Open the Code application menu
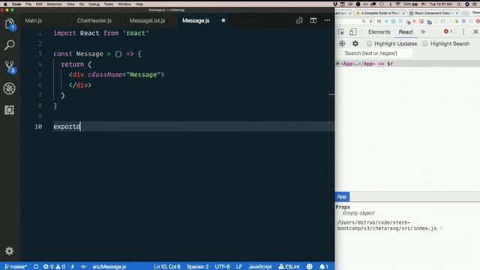Screen dimensions: 480x270 tap(16, 4)
